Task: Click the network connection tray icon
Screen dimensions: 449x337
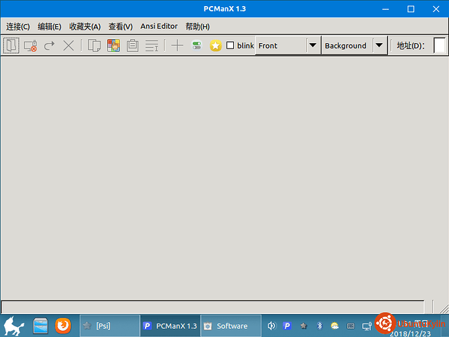Action: pos(367,326)
